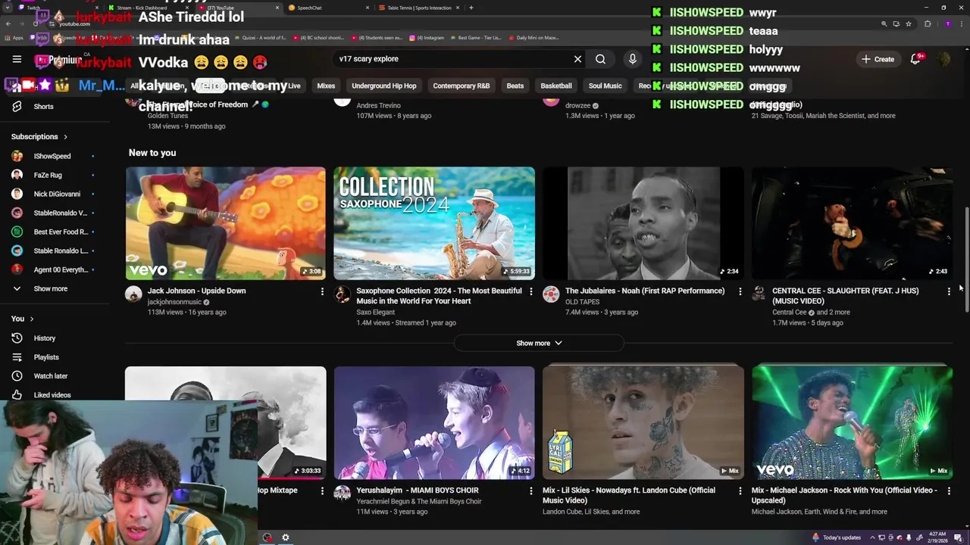This screenshot has height=545, width=970.
Task: Open the FaZe Rug subscription channel
Action: (x=53, y=175)
